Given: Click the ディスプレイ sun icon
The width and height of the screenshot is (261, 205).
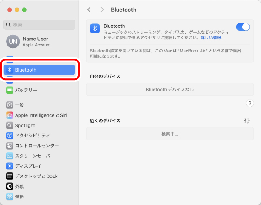Looking at the screenshot, I should 10,166.
